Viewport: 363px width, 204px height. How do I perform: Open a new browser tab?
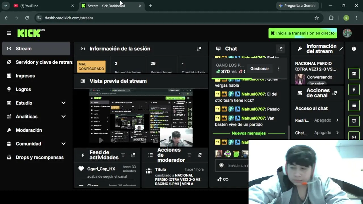coord(150,6)
